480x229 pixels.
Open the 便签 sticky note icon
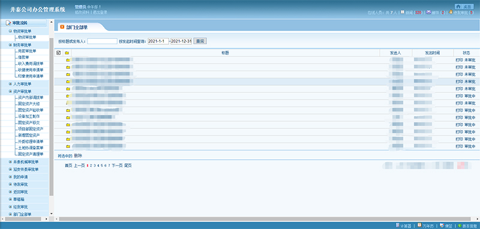442,225
